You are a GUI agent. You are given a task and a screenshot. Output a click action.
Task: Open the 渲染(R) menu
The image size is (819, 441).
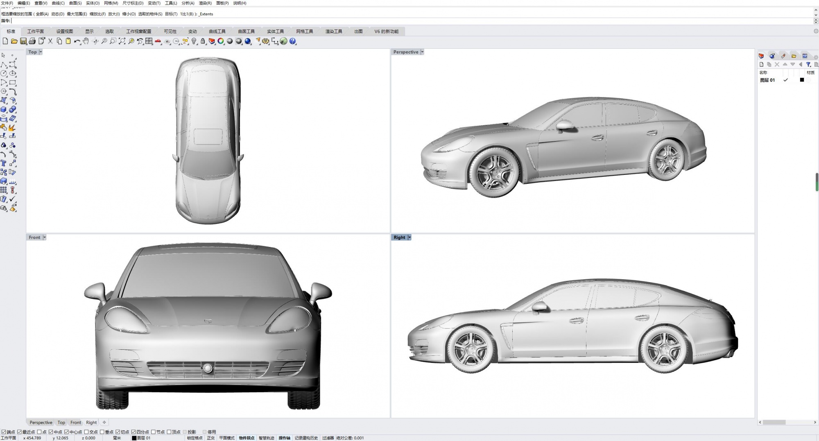[205, 3]
